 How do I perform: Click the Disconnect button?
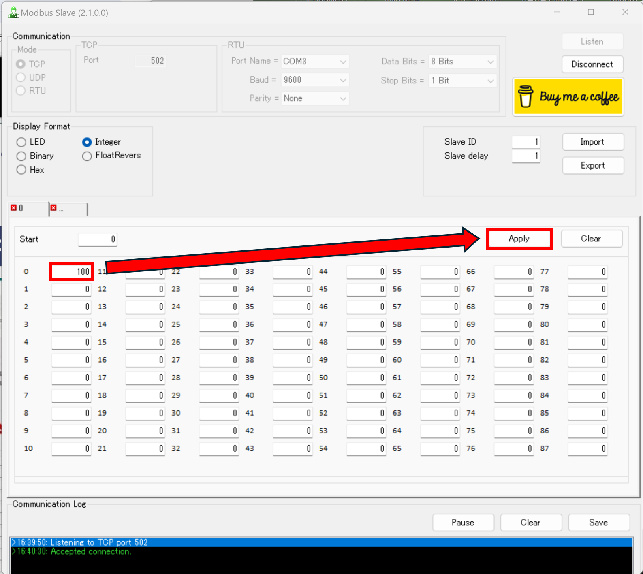coord(592,64)
